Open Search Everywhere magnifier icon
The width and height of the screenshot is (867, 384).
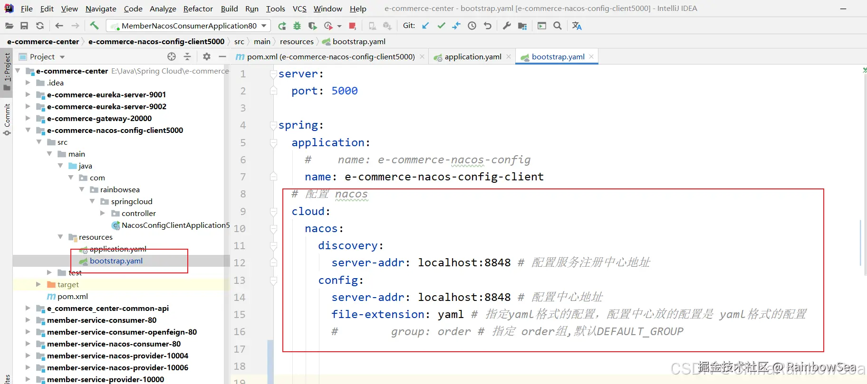(558, 26)
